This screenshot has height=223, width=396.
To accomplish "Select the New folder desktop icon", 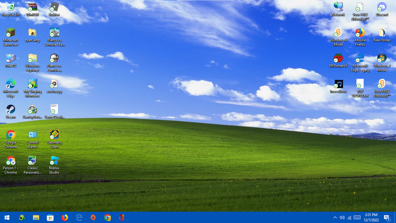I will point(382,35).
